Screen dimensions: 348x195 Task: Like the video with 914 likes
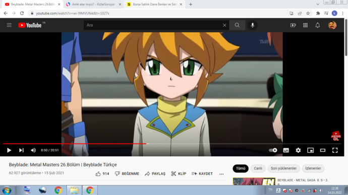click(x=102, y=174)
